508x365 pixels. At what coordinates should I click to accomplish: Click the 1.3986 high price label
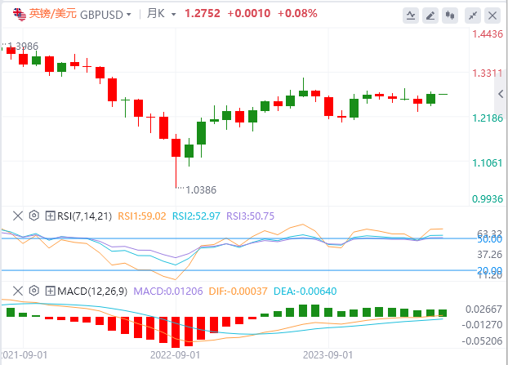23,47
